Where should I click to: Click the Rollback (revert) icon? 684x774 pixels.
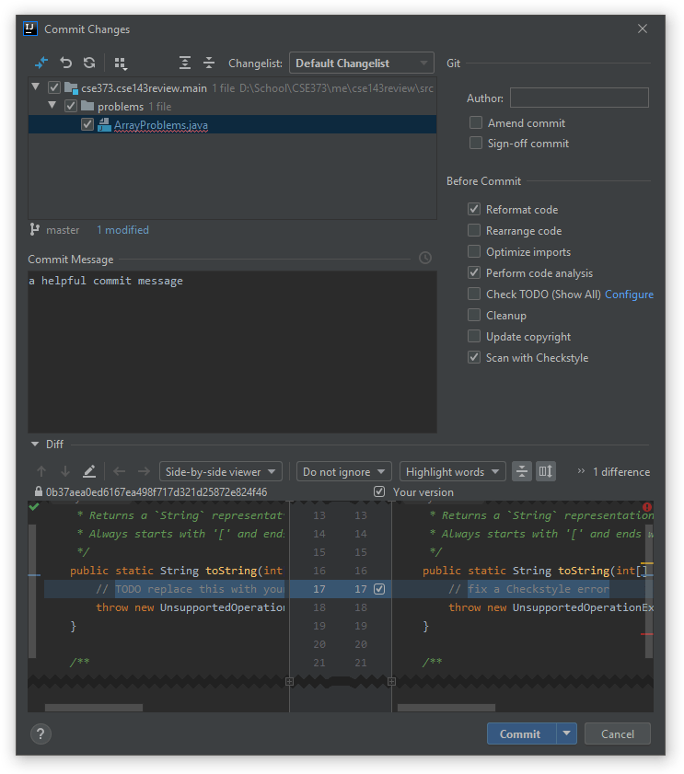[65, 63]
